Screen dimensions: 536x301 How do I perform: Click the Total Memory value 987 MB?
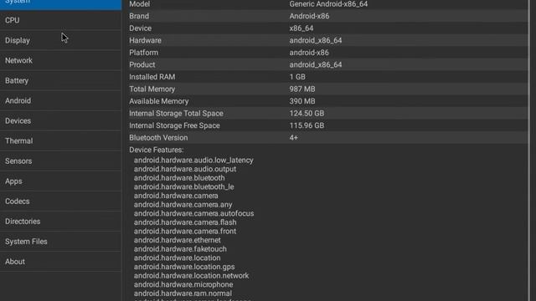tap(302, 89)
